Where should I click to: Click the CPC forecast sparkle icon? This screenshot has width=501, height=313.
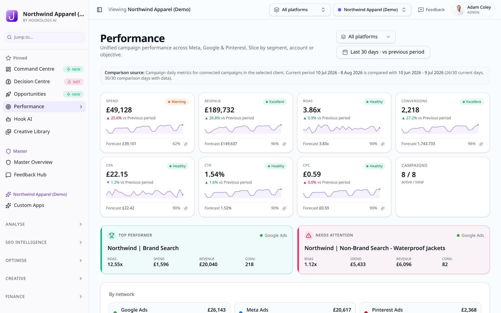(383, 208)
